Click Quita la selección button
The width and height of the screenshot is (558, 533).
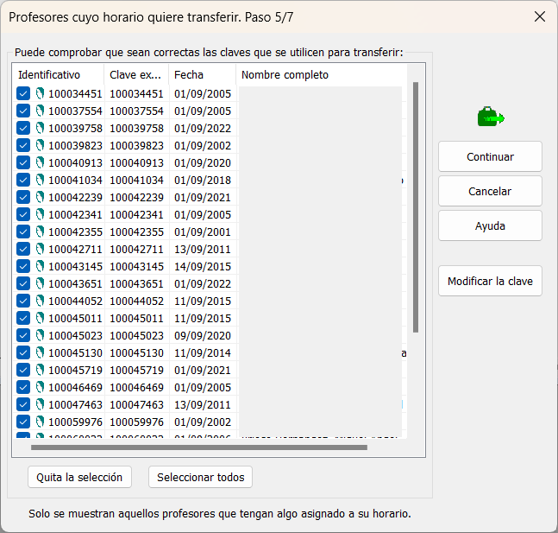point(79,478)
